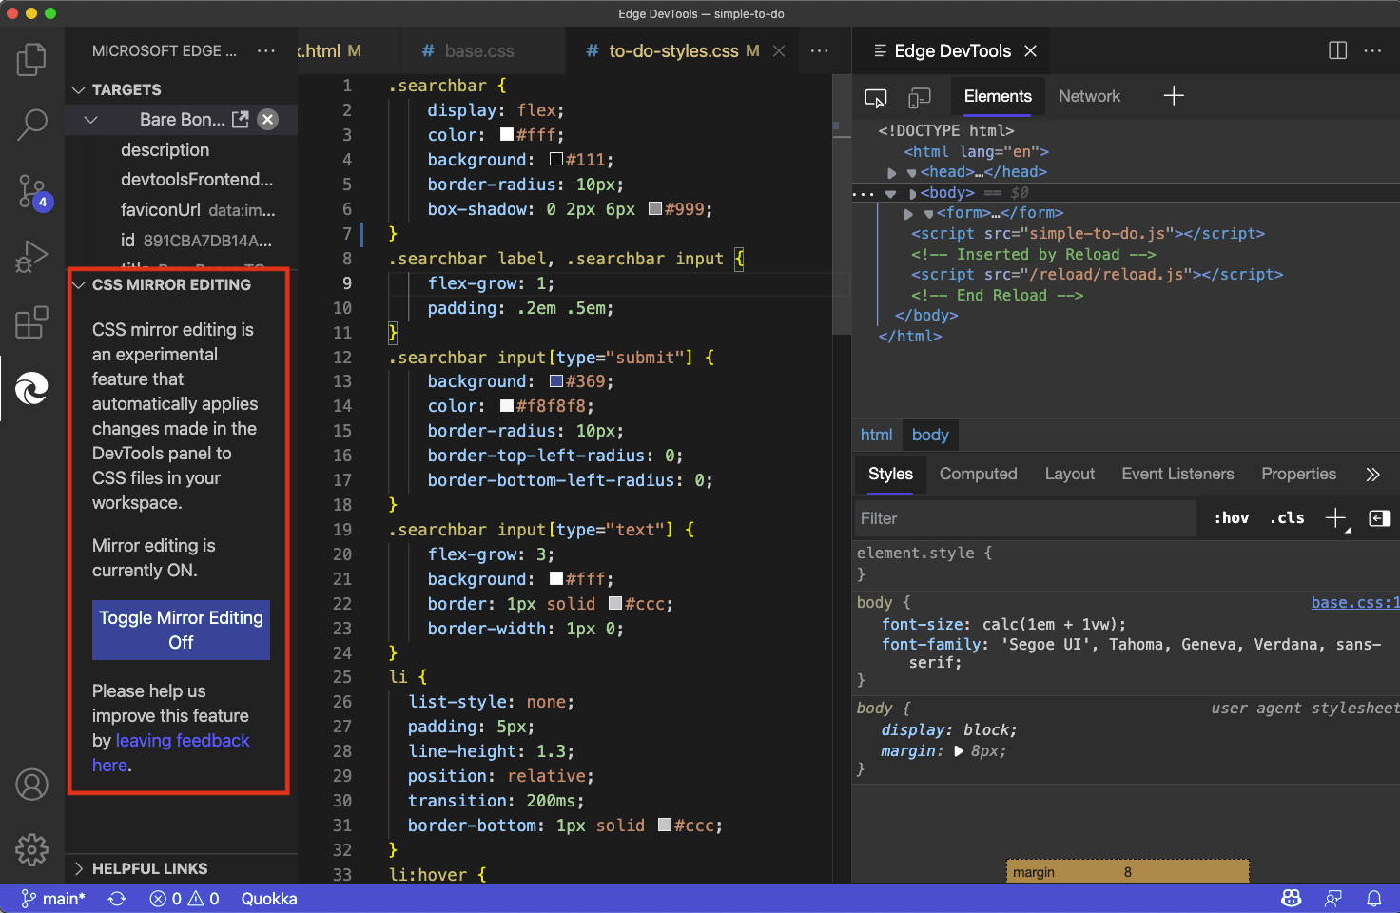Switch to the Network tab in DevTools
This screenshot has height=913, width=1400.
[x=1089, y=96]
